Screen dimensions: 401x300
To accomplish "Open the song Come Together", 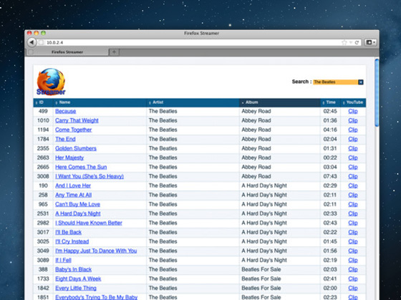I will click(x=73, y=130).
